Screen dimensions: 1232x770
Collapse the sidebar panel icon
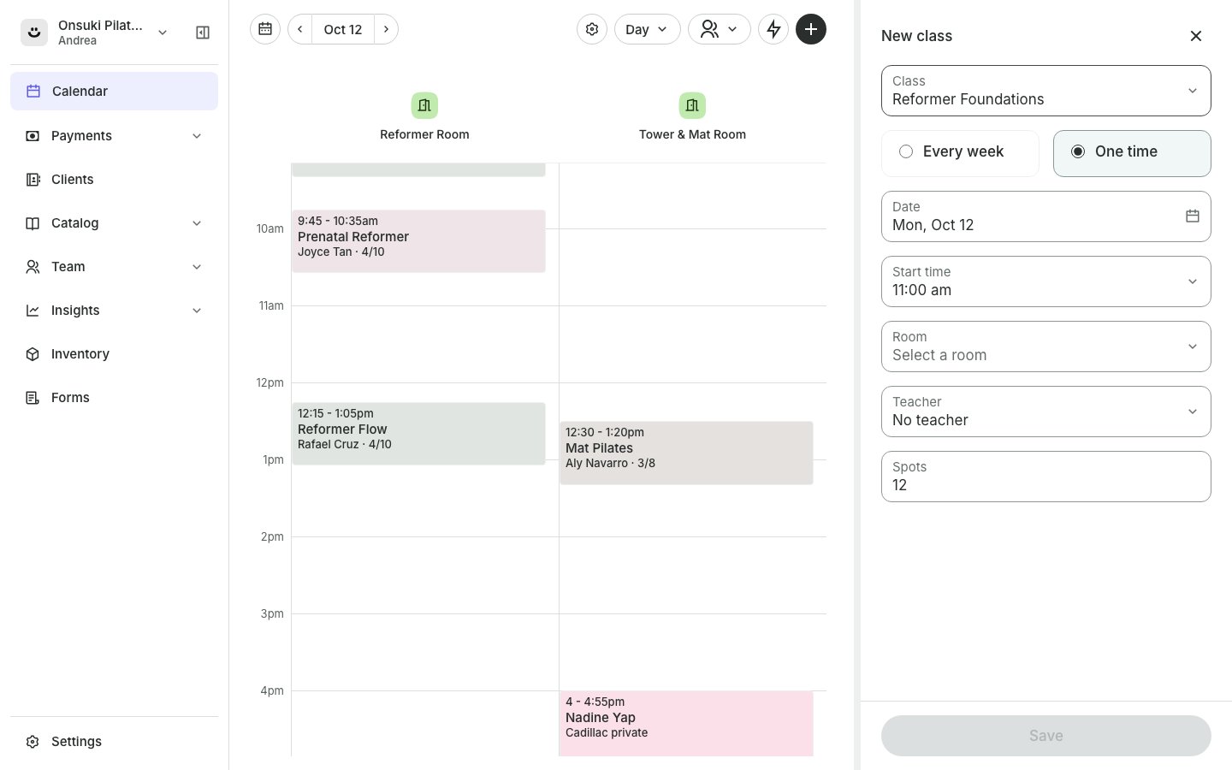tap(203, 33)
